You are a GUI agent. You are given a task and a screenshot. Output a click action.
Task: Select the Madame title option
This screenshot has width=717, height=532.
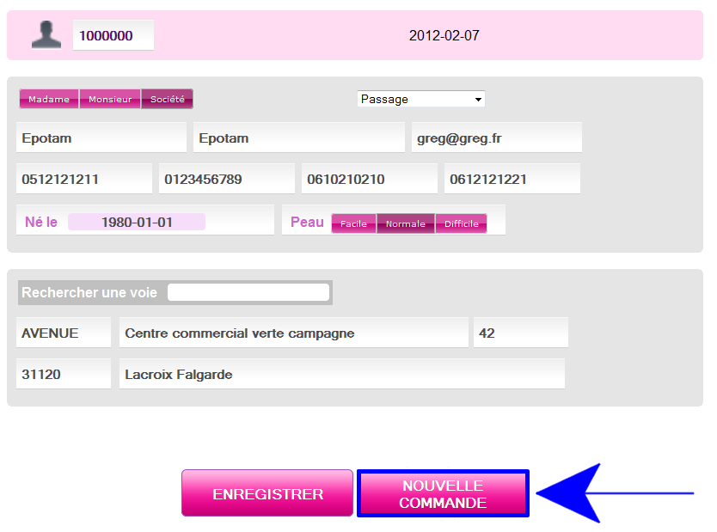pyautogui.click(x=49, y=100)
